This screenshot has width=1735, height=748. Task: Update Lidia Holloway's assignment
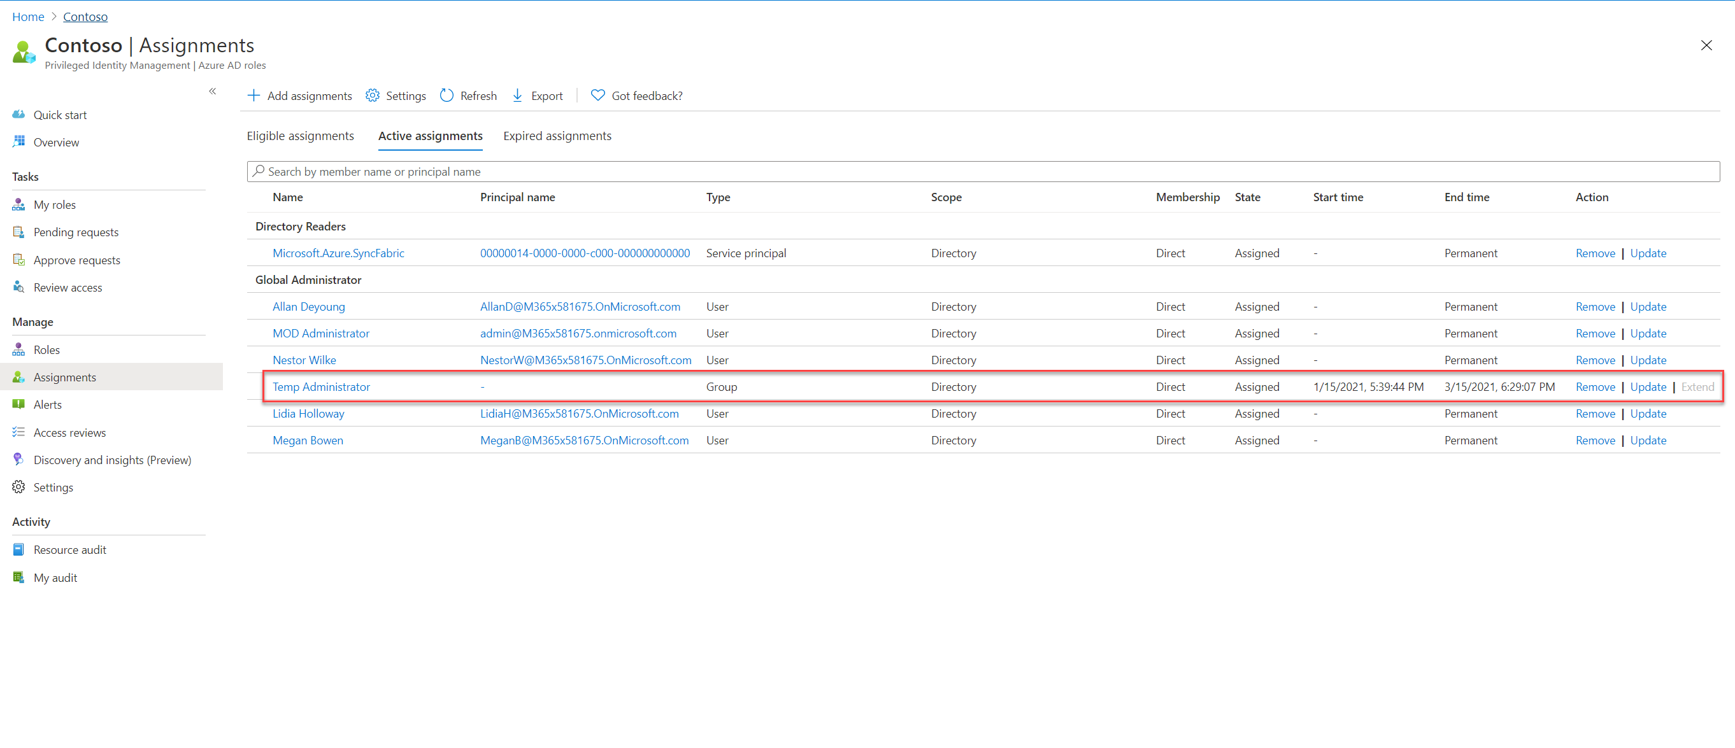pos(1649,413)
